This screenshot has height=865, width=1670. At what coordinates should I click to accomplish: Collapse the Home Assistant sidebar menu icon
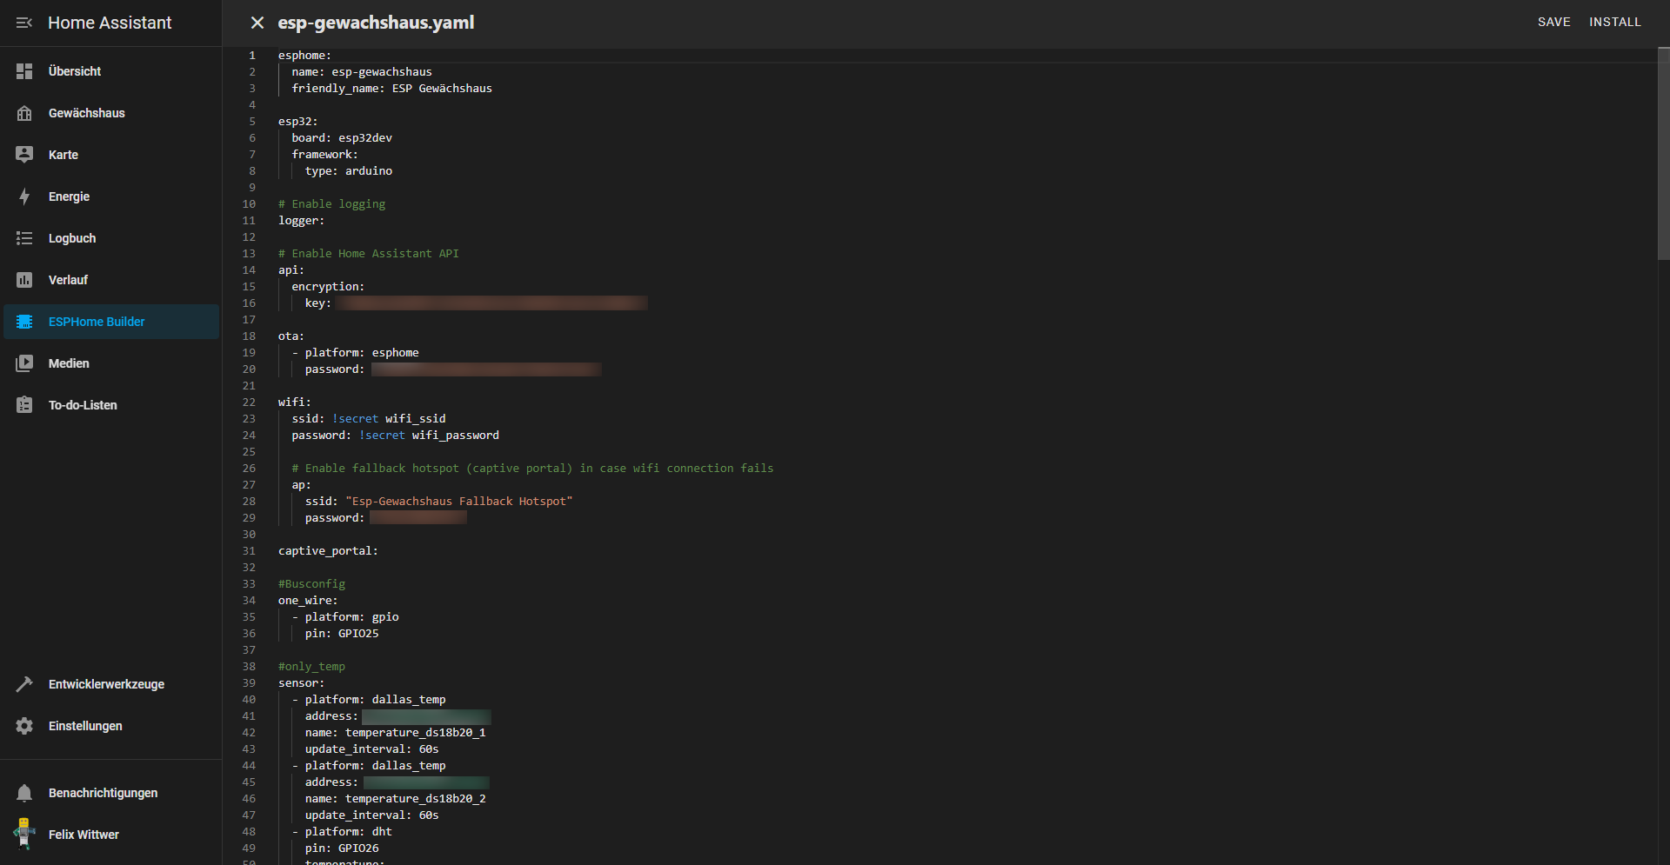[24, 23]
